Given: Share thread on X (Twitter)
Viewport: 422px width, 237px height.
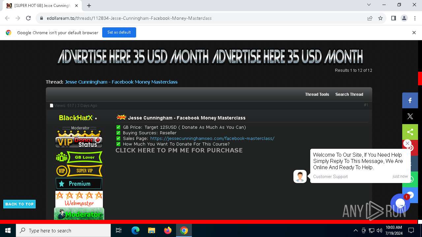Looking at the screenshot, I should pyautogui.click(x=410, y=116).
